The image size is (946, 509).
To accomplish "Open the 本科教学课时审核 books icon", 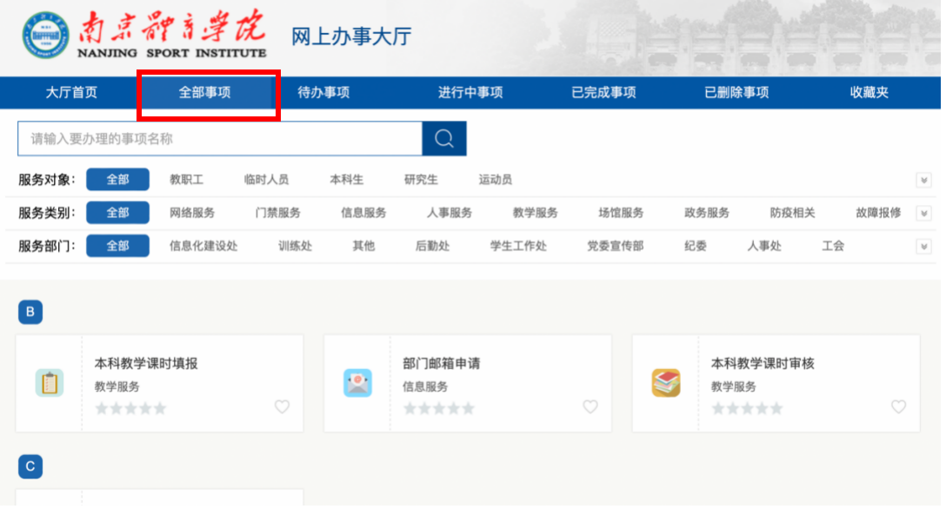I will [x=666, y=383].
